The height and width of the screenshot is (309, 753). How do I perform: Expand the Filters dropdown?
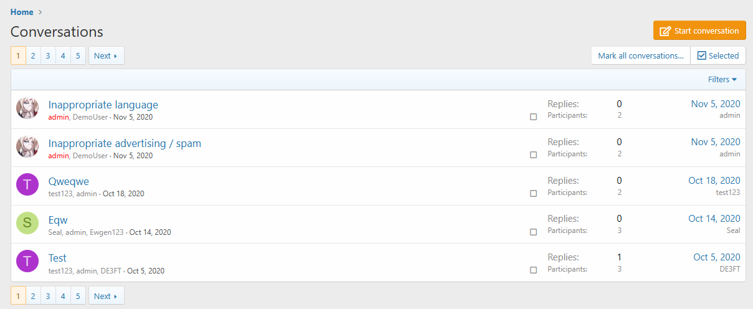coord(722,80)
